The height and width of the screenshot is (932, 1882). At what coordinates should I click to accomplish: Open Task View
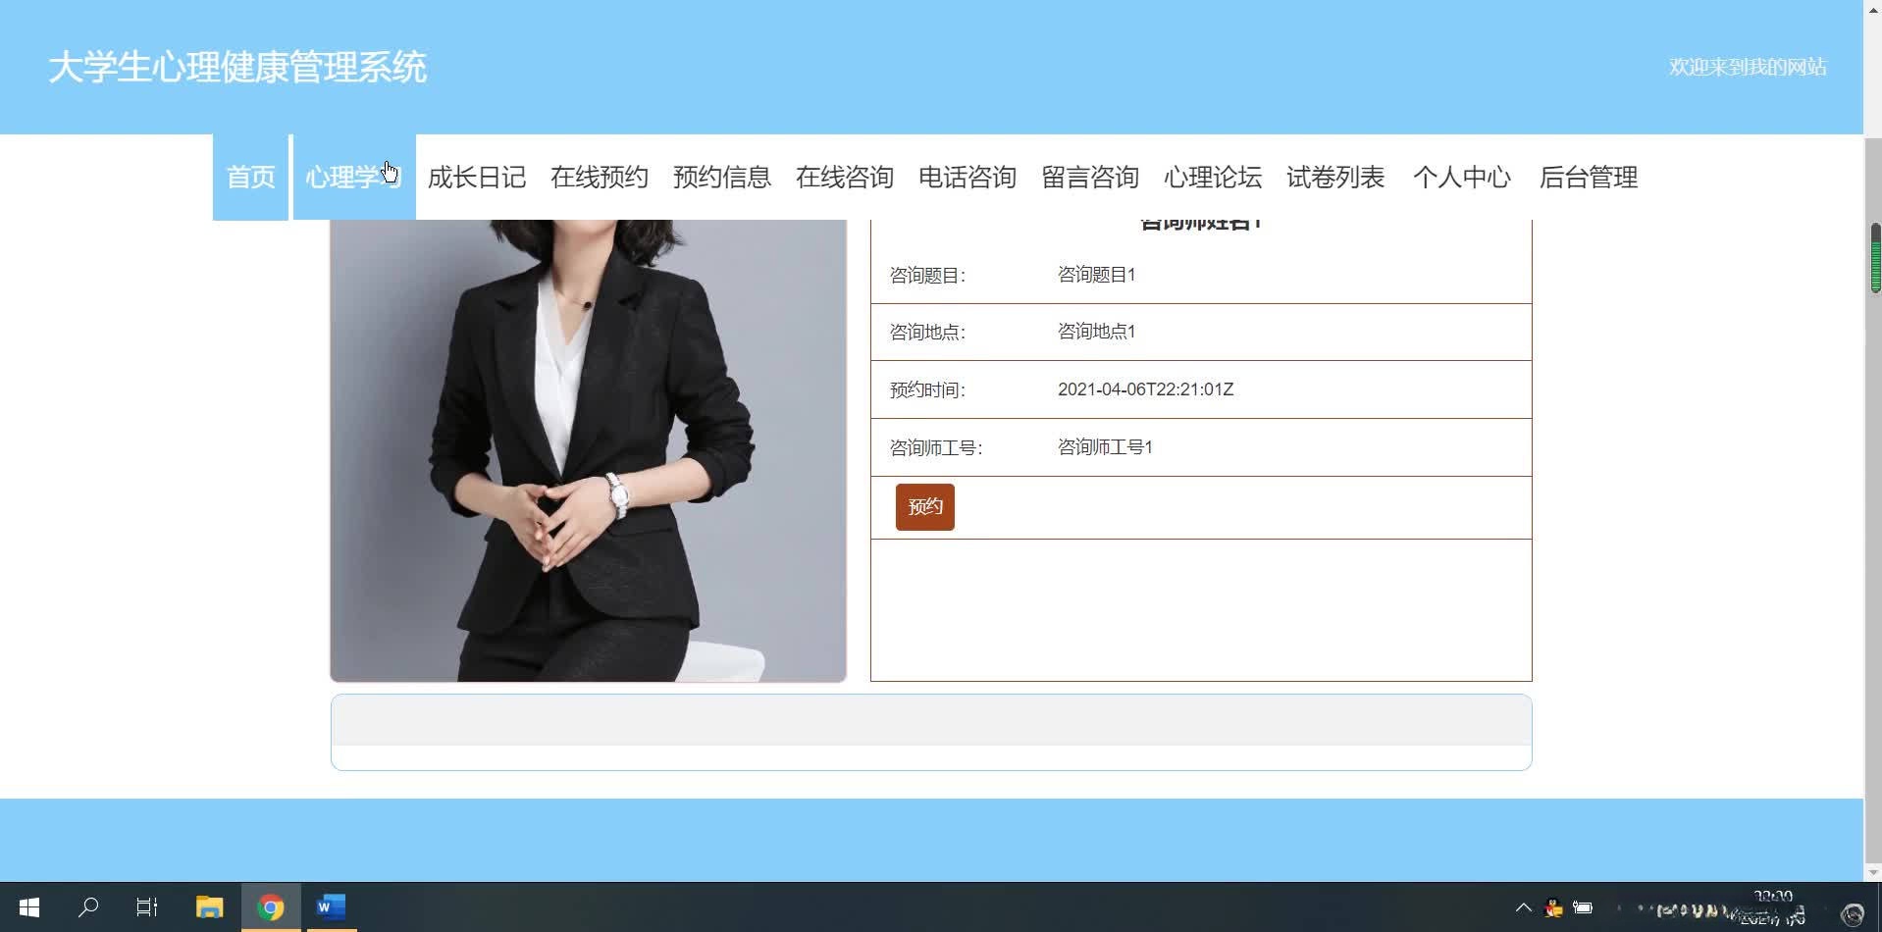click(x=146, y=906)
